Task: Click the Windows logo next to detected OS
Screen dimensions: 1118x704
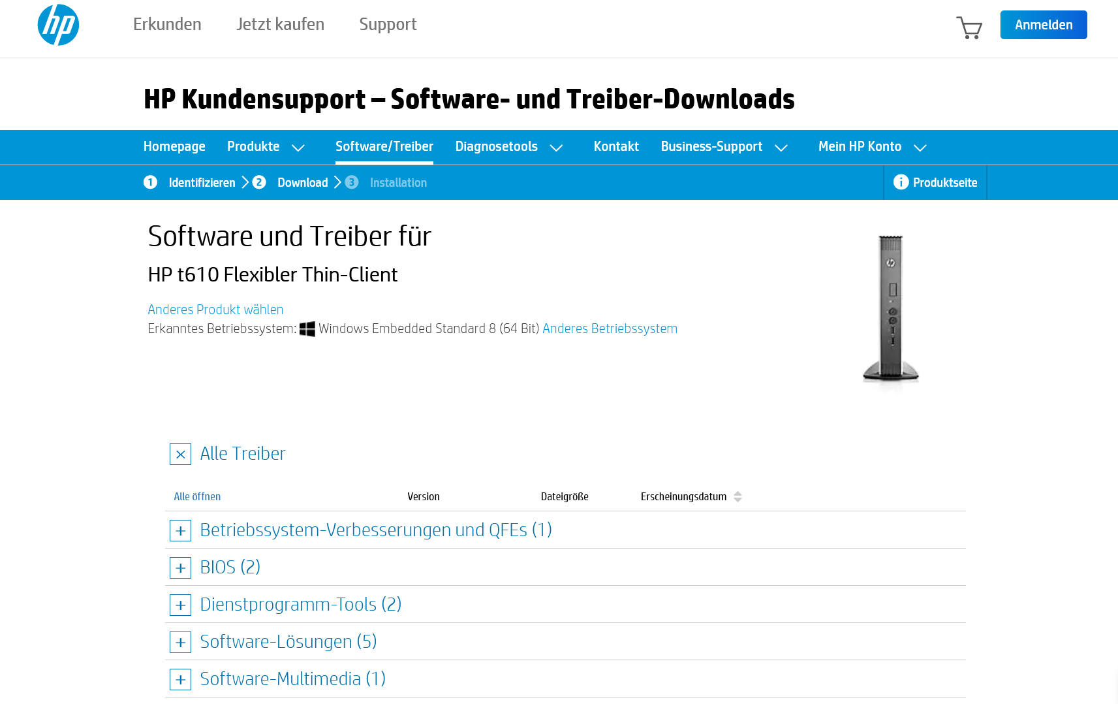Action: (x=307, y=328)
